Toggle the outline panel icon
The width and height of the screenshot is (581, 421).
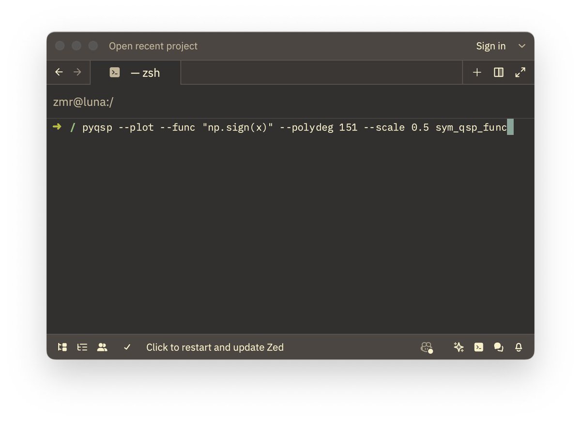coord(82,347)
